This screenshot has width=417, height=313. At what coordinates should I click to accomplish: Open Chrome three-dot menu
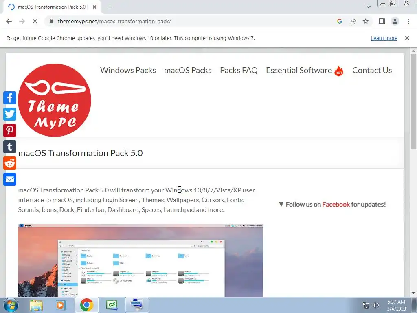[408, 21]
